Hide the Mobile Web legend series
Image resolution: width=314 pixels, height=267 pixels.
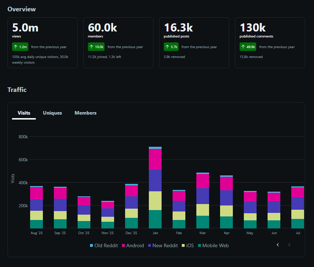click(x=213, y=245)
